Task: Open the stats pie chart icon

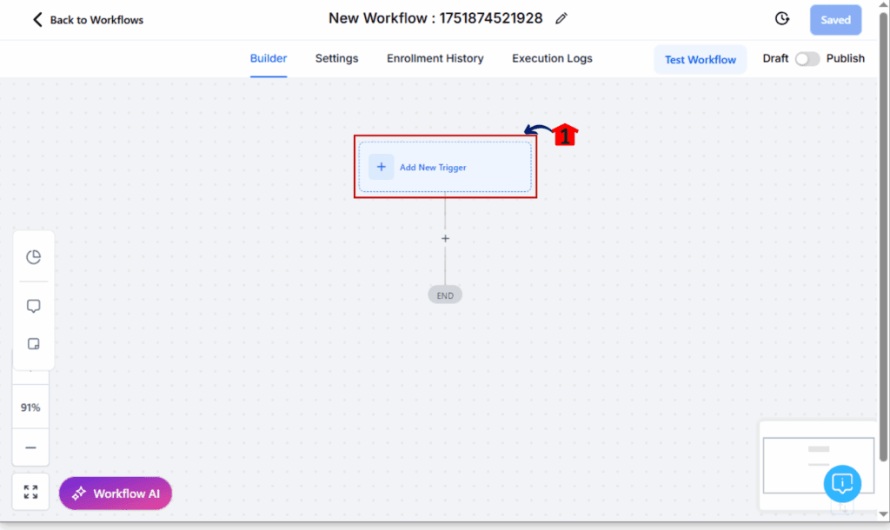Action: pyautogui.click(x=34, y=257)
